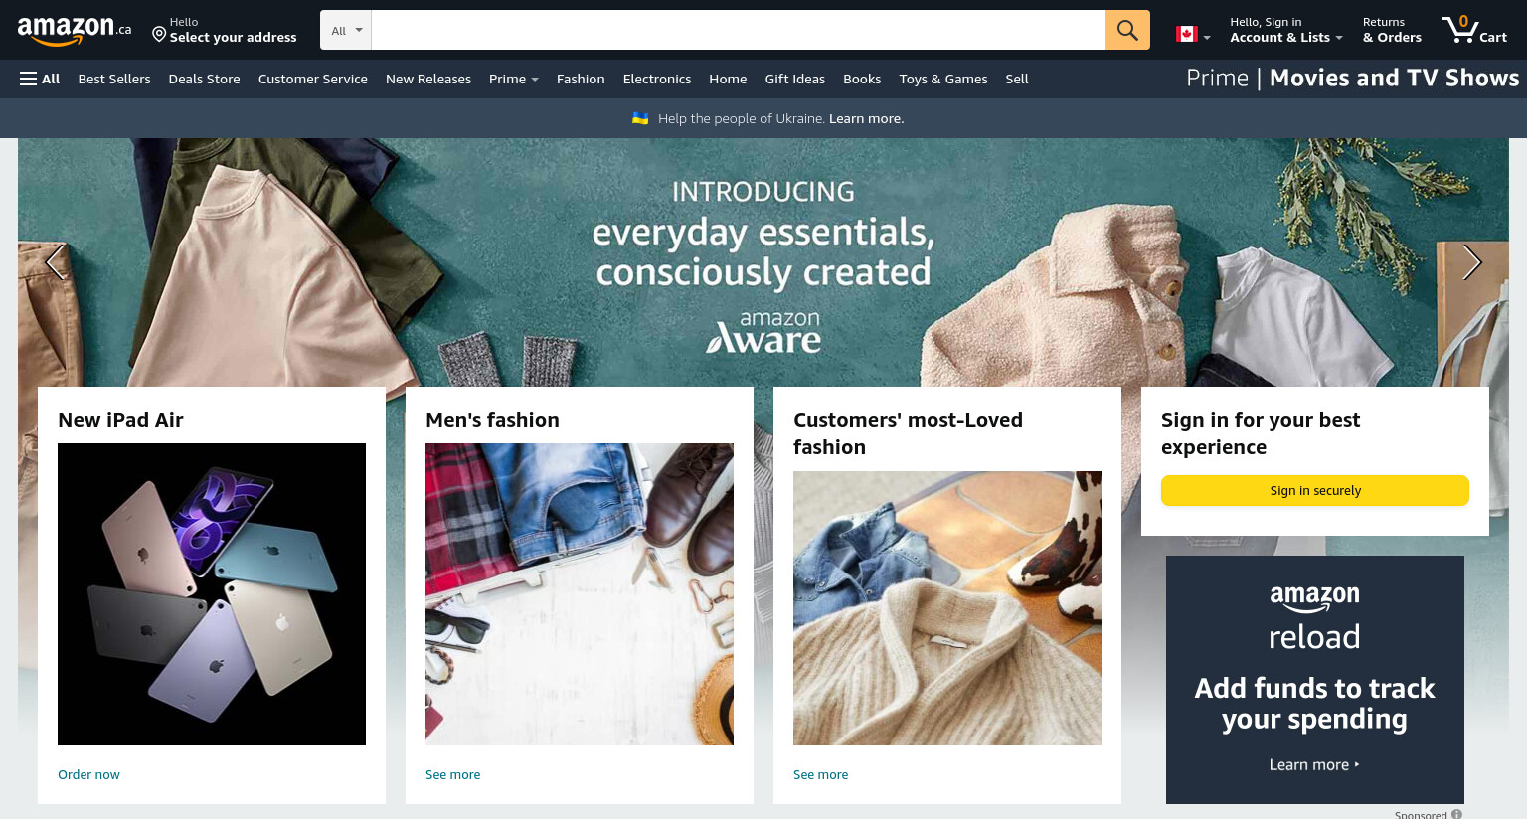This screenshot has height=819, width=1527.
Task: Click the New iPad Air card title
Action: [x=120, y=420]
